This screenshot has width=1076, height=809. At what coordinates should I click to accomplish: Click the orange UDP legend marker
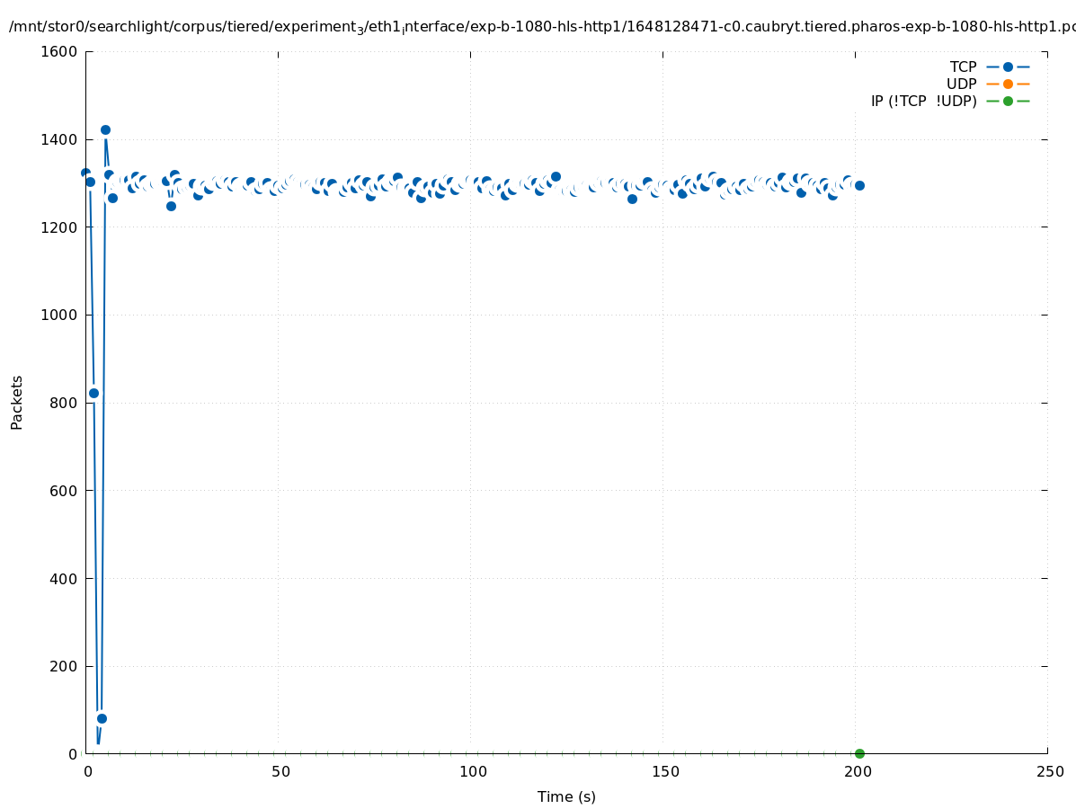pyautogui.click(x=1008, y=84)
